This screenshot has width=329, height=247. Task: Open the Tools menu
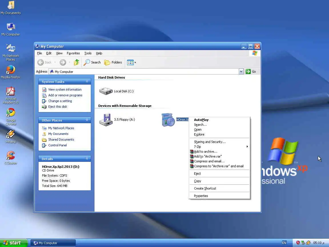[x=88, y=53]
